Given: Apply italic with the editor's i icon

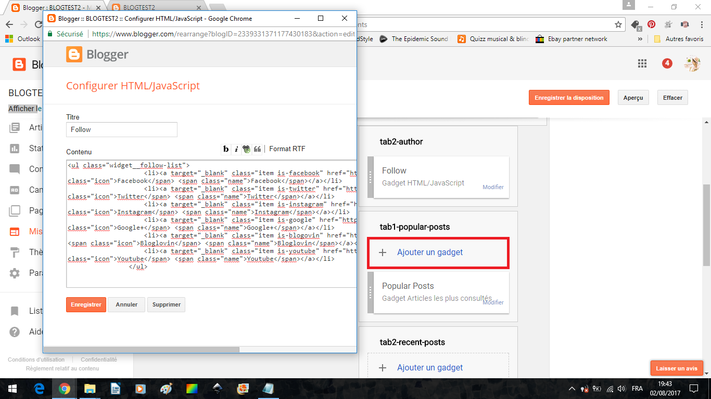Looking at the screenshot, I should pos(236,149).
